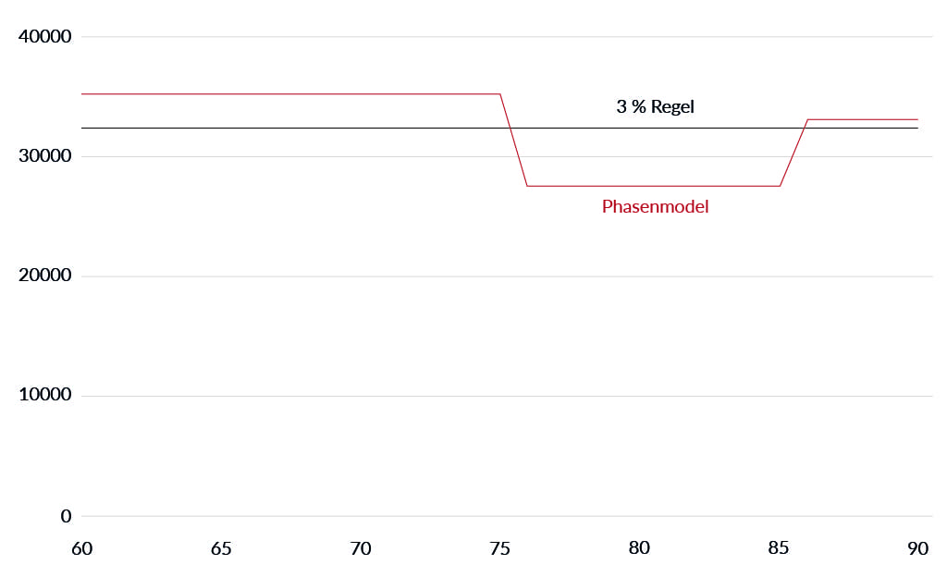Select the 30000 y-axis label
This screenshot has height=577, width=947.
[44, 156]
